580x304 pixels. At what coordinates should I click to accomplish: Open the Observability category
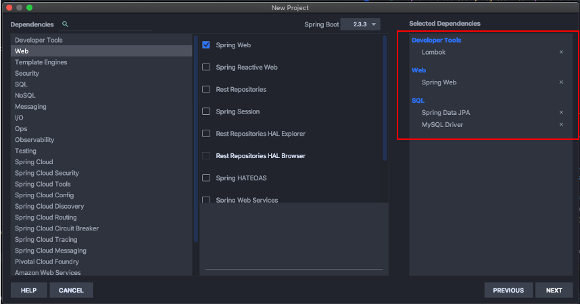101,140
